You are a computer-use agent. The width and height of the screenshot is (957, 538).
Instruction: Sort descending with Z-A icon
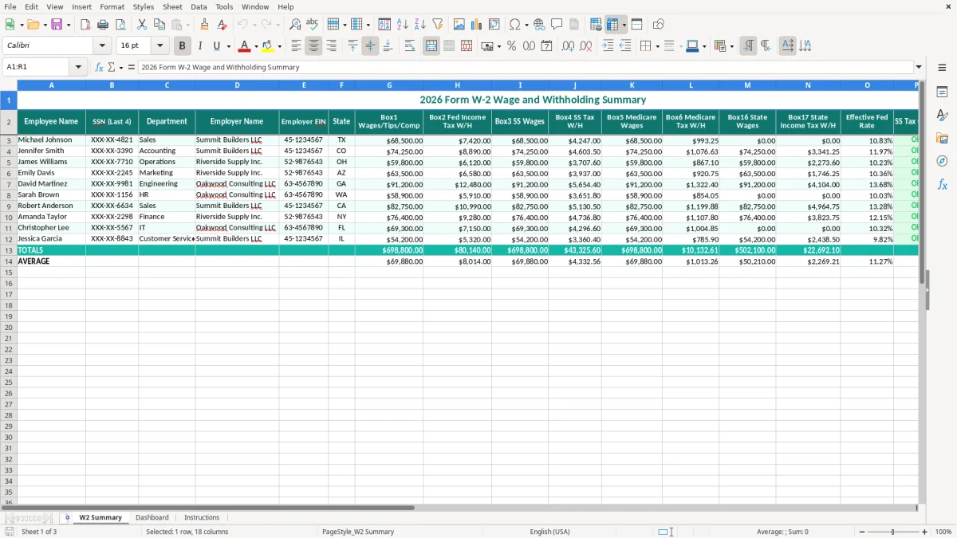(419, 25)
